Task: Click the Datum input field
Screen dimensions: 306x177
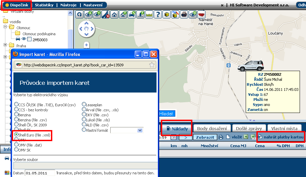Action: [x=40, y=173]
